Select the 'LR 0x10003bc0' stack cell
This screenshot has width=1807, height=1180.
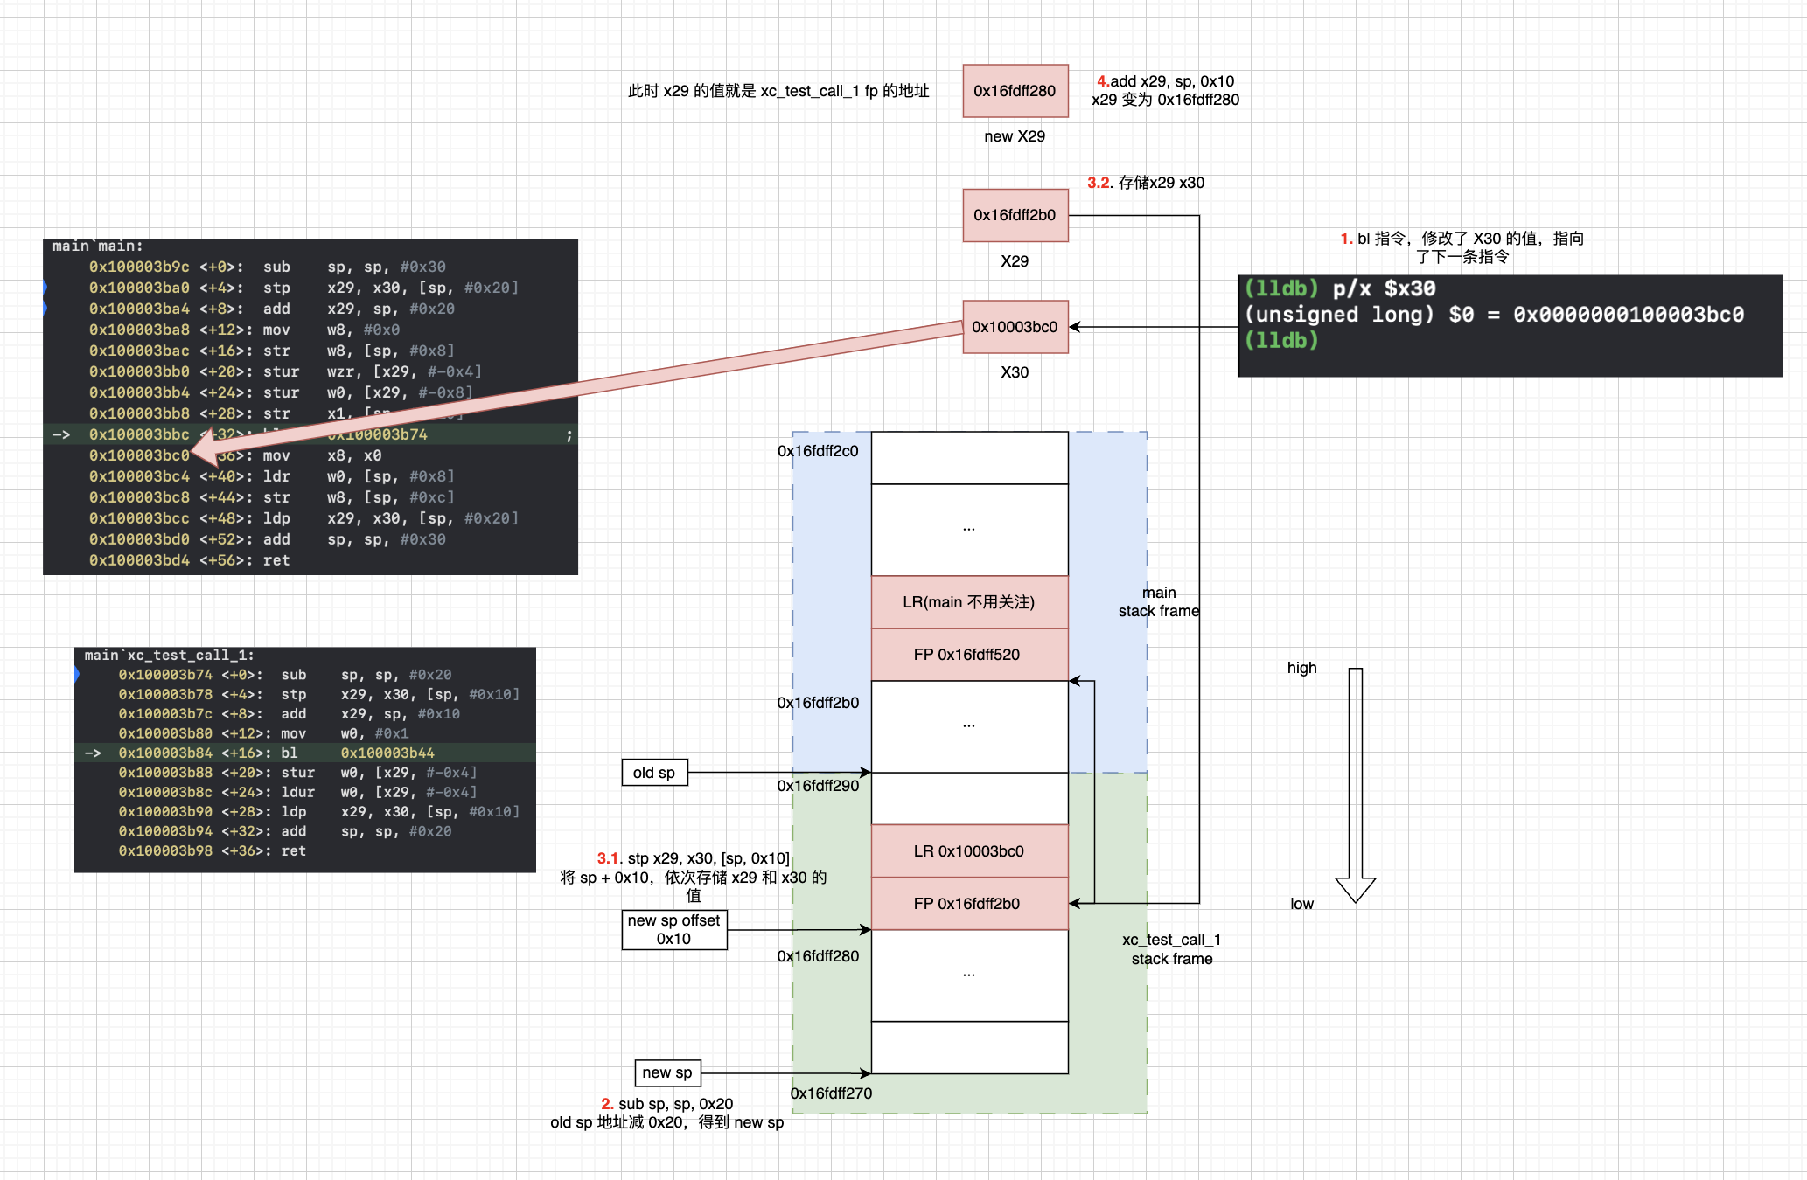tap(969, 851)
